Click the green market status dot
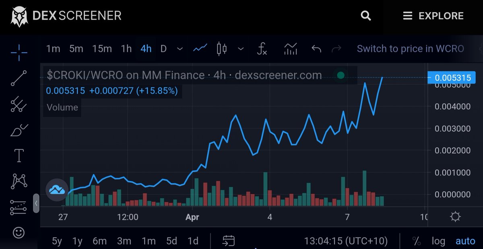Screen dimensions: 483x249 341,75
